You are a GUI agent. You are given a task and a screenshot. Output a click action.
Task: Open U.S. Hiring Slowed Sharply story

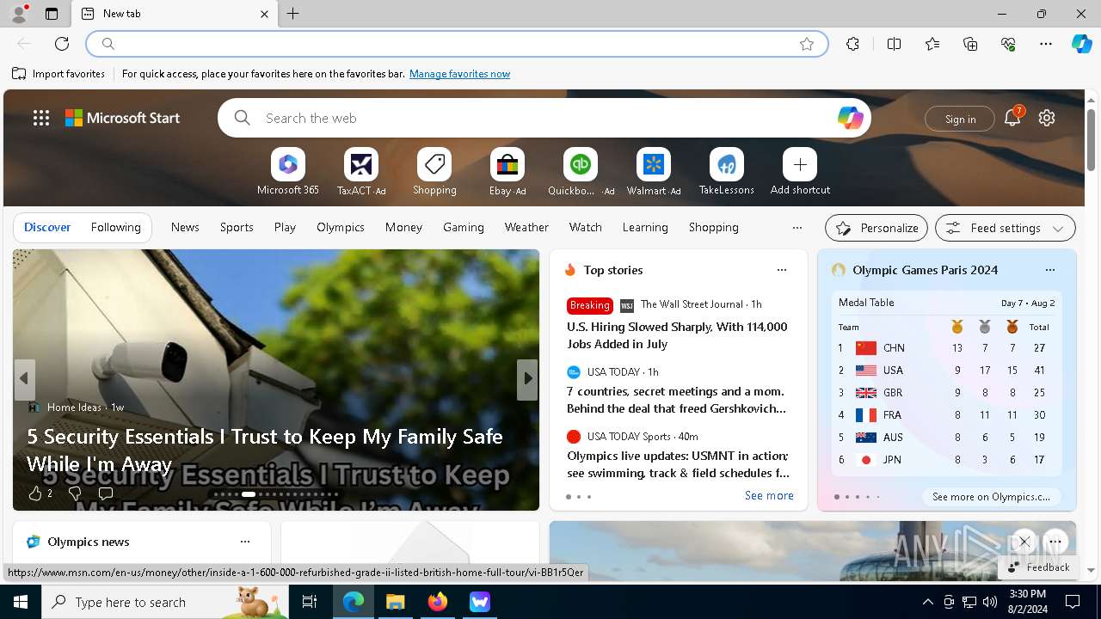point(677,335)
